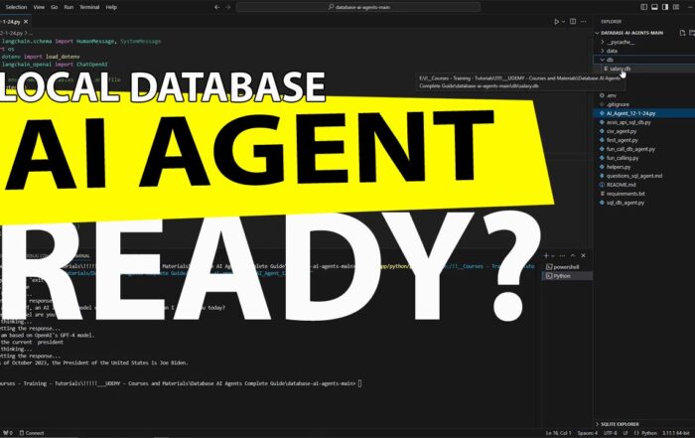Open sql_db_agent.py
Viewport: 695px width, 438px height.
(625, 203)
